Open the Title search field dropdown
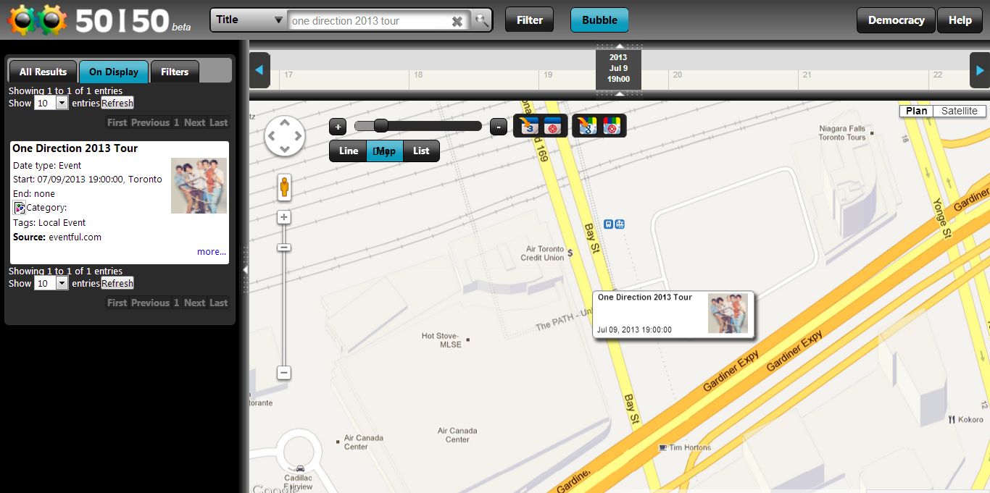Screen dimensions: 990x493 (249, 20)
